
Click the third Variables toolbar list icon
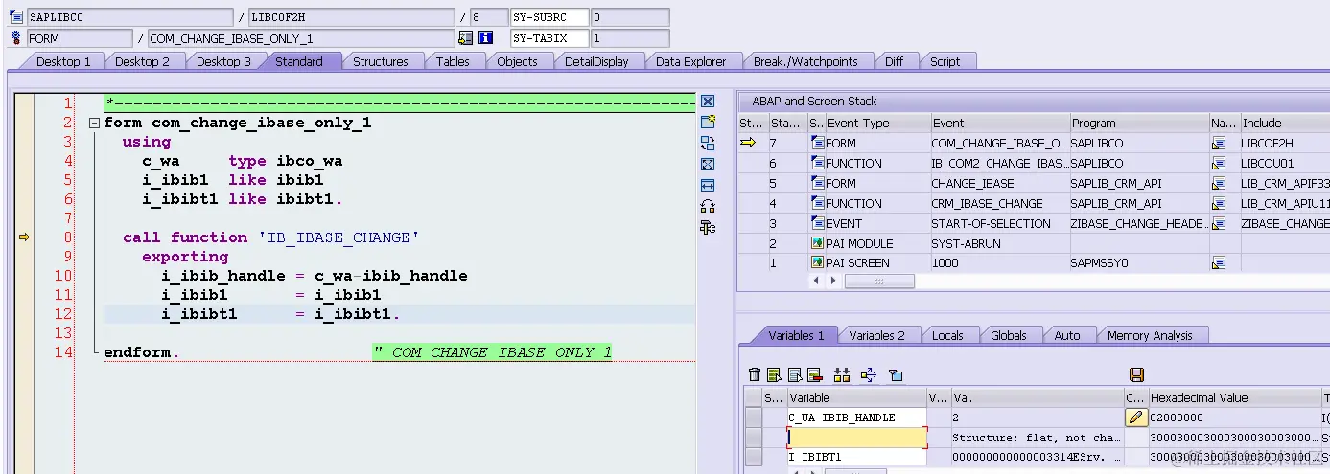click(795, 374)
